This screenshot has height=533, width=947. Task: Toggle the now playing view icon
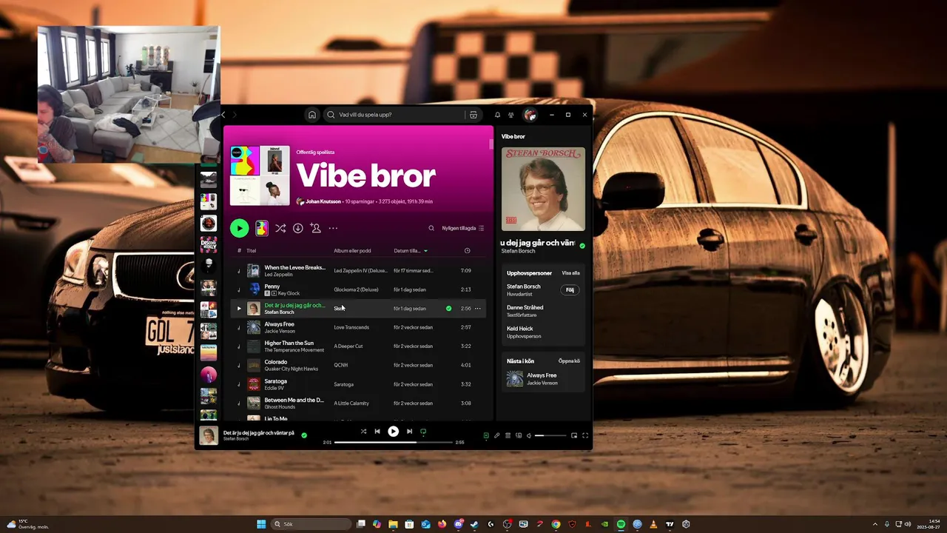[x=486, y=435]
